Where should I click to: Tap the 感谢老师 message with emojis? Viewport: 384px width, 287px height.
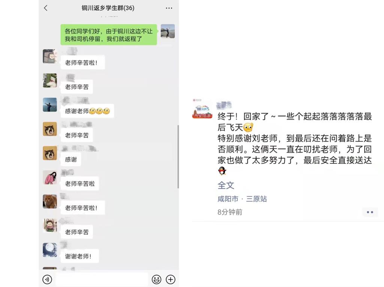click(87, 111)
